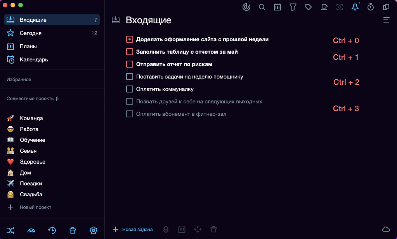Select task 'Оплатить абонемент в фитнес-зал'
Image resolution: width=397 pixels, height=239 pixels.
click(181, 114)
